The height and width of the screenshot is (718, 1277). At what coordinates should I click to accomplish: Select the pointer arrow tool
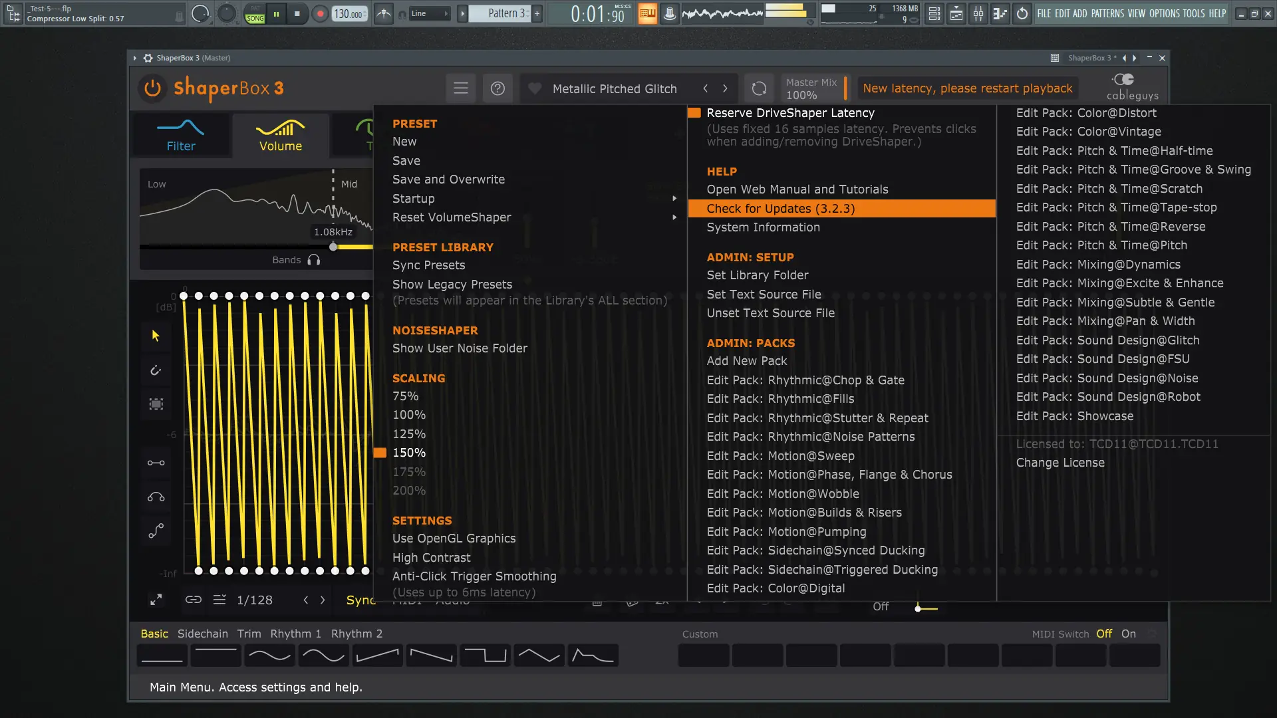pos(156,336)
